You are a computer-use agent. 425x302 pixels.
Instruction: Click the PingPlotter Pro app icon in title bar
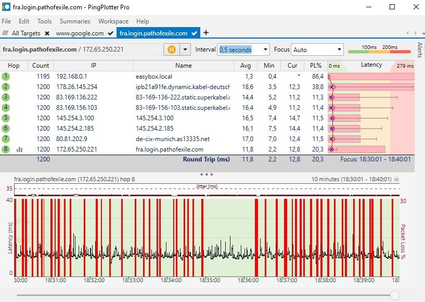[x=6, y=7]
